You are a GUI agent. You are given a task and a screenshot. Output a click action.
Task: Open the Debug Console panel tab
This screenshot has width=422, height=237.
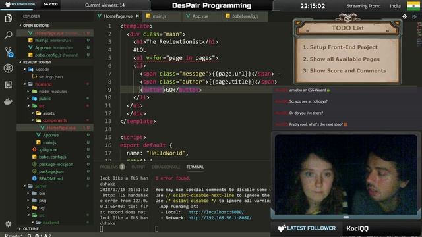point(166,167)
